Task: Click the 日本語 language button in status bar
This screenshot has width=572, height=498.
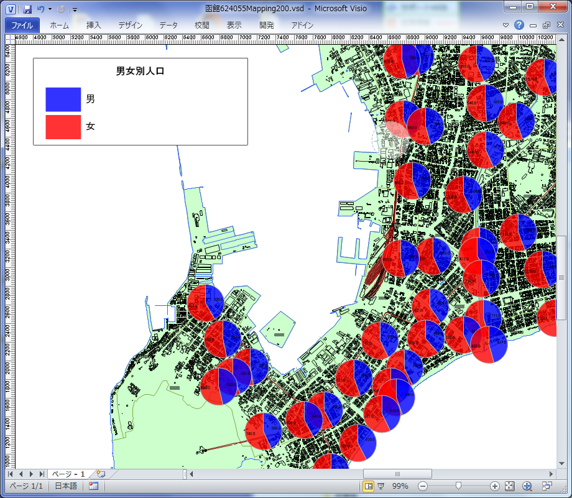Action: coord(65,486)
